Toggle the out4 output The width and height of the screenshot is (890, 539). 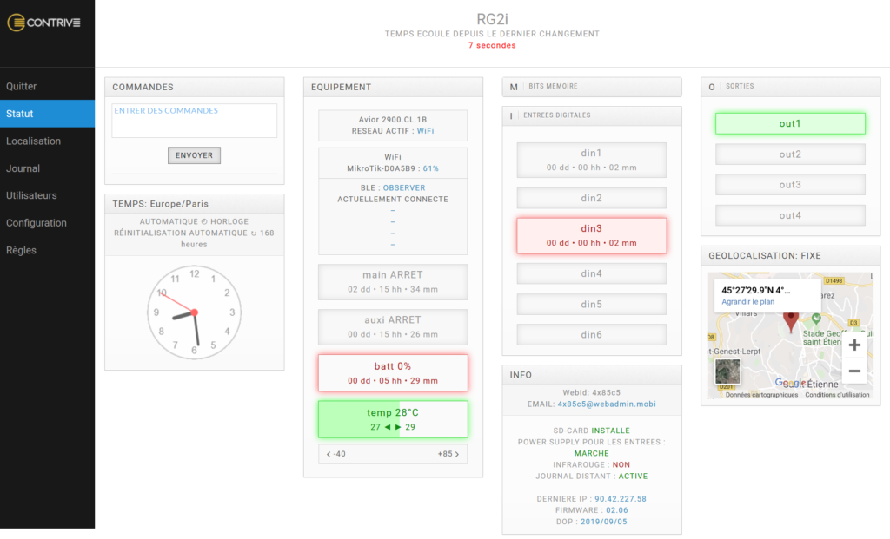[x=790, y=215]
